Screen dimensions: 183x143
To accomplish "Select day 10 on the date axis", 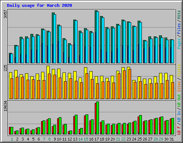I will (59, 139).
